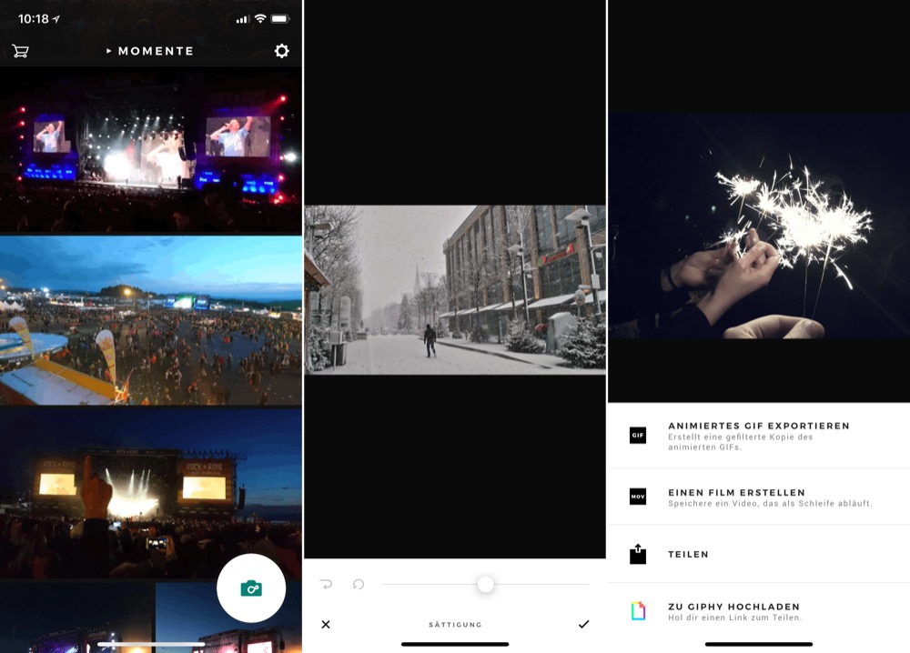Viewport: 910px width, 653px height.
Task: Confirm saturation with the checkmark icon
Action: coord(584,624)
